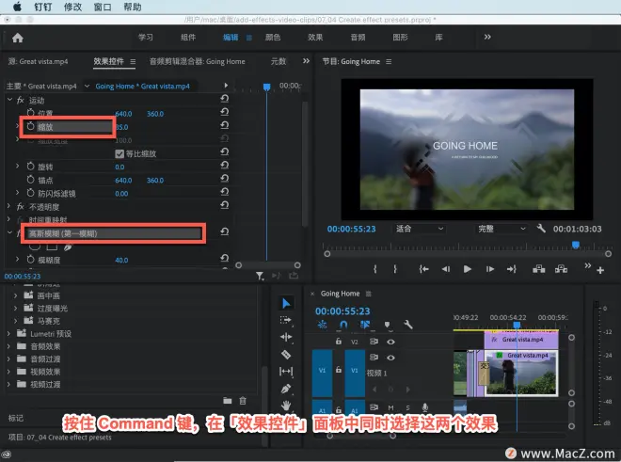The width and height of the screenshot is (621, 462).
Task: Toggle animation stopwatch for Scale
Action: 30,126
